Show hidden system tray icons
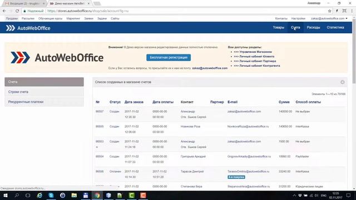 [x=294, y=195]
